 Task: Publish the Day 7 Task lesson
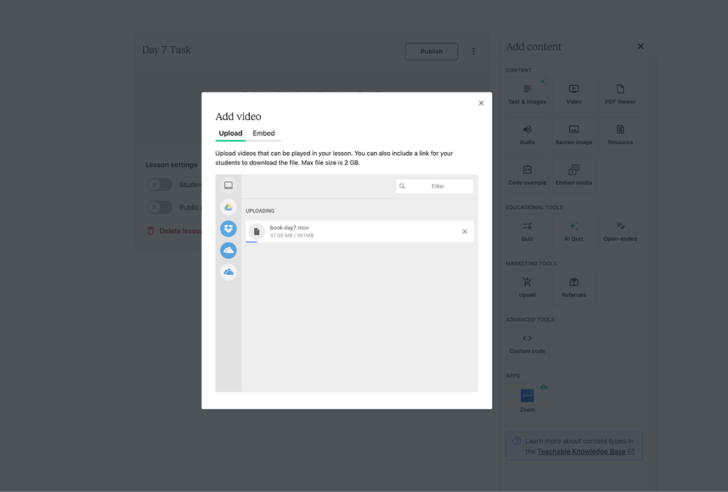click(x=431, y=51)
